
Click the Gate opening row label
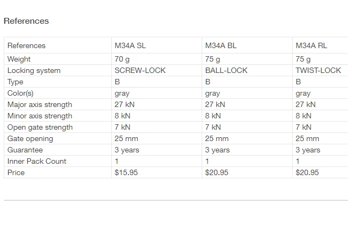tap(30, 138)
